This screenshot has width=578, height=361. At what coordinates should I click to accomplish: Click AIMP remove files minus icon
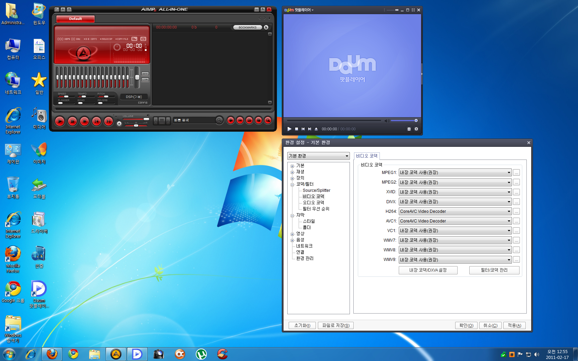coord(240,120)
